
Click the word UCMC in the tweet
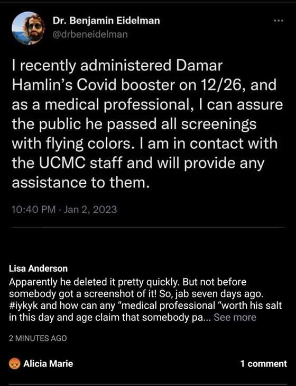[62, 163]
